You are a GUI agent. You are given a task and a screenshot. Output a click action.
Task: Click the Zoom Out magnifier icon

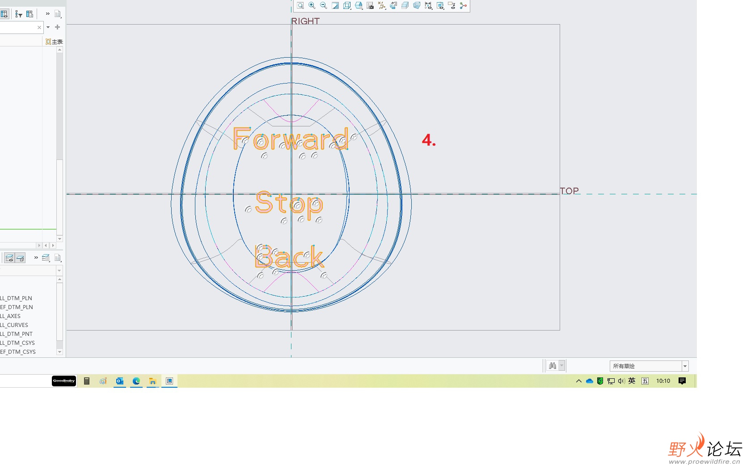pyautogui.click(x=324, y=5)
